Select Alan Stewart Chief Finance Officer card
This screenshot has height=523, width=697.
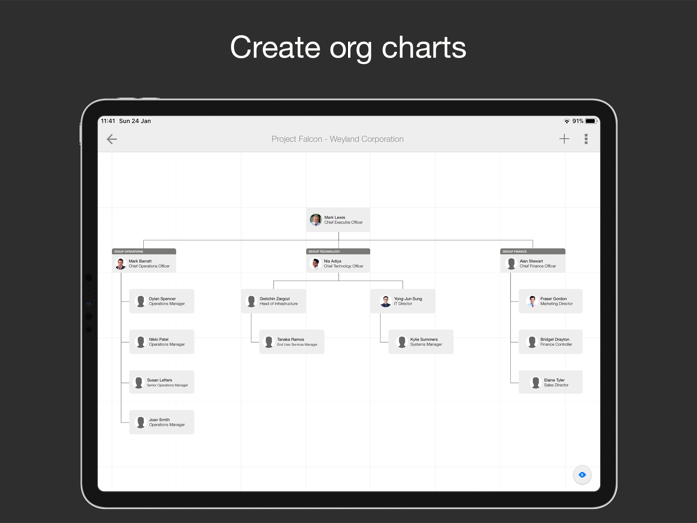pos(533,264)
